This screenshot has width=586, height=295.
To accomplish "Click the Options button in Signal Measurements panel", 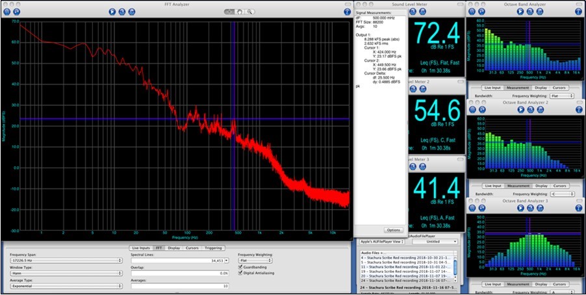I will click(394, 230).
